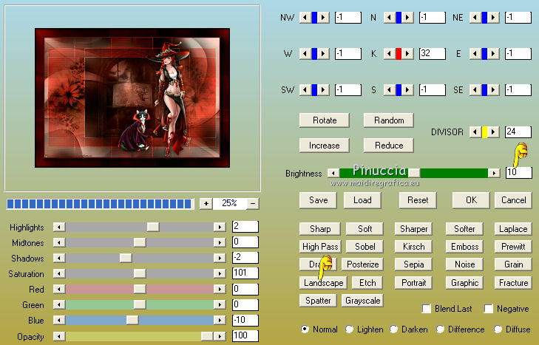Apply the Fracture preset

pos(513,283)
